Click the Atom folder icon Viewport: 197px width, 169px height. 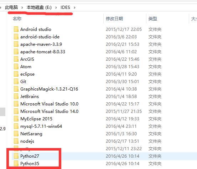(x=16, y=67)
